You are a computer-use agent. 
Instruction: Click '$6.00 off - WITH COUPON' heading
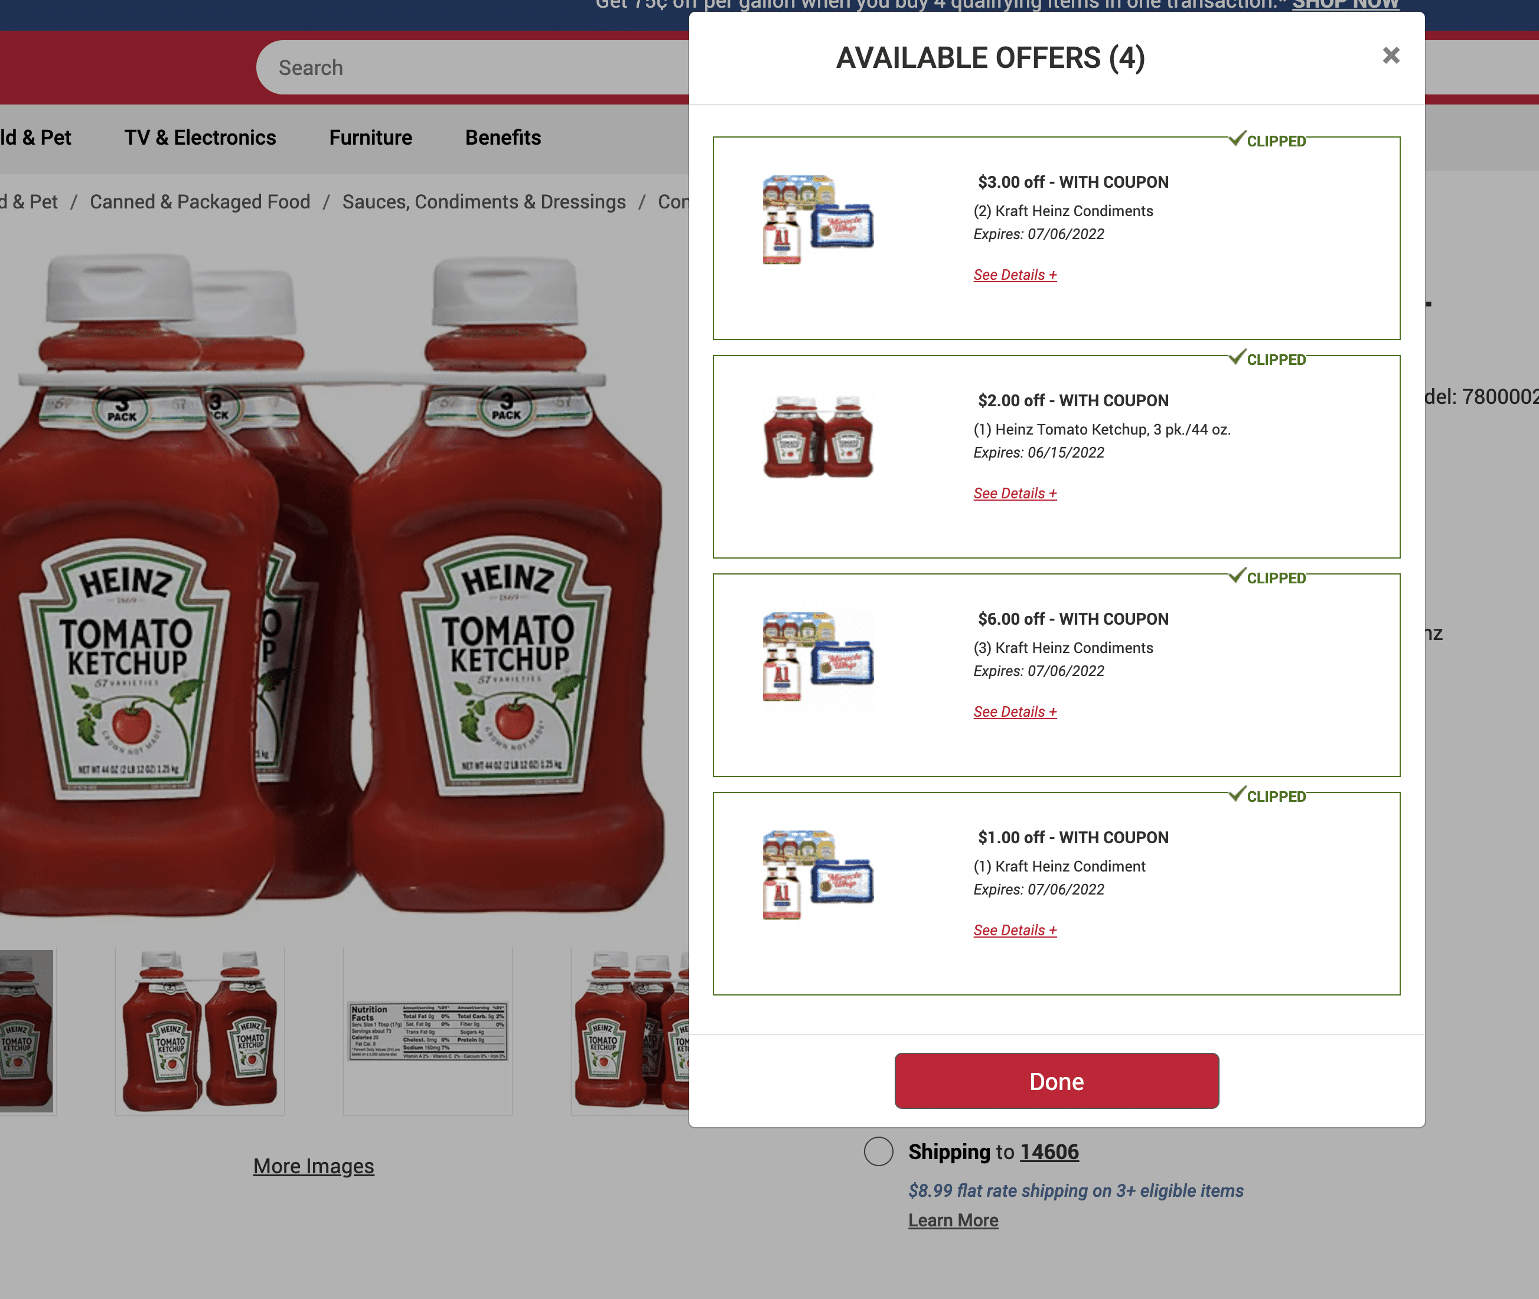1073,619
